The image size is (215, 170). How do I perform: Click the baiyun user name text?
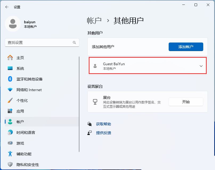[x=30, y=22]
